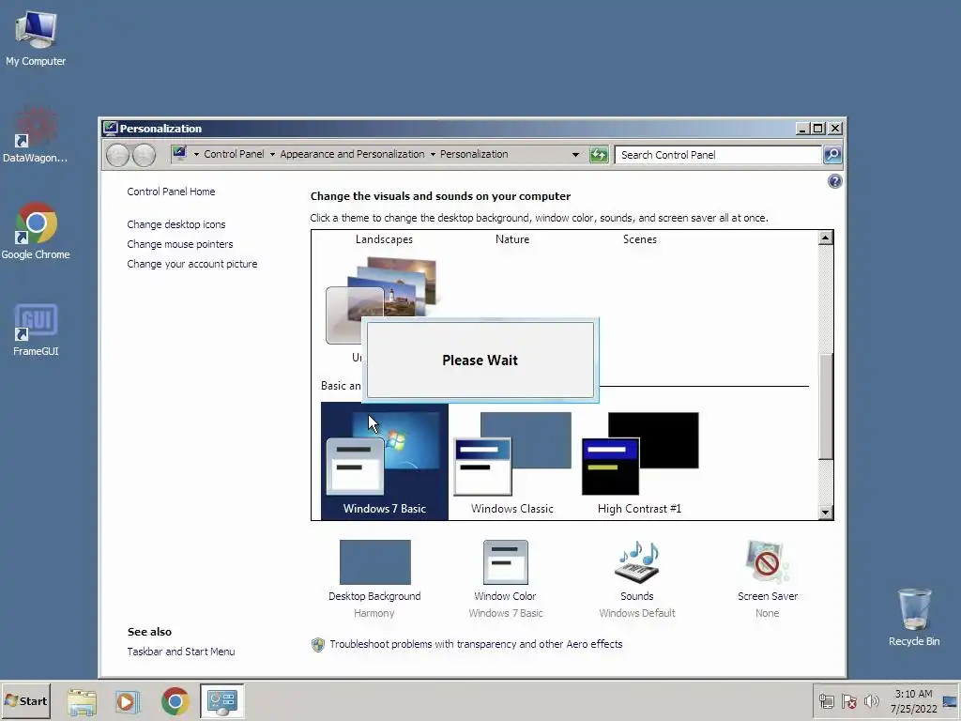Open Change desktop icons link

pos(175,224)
